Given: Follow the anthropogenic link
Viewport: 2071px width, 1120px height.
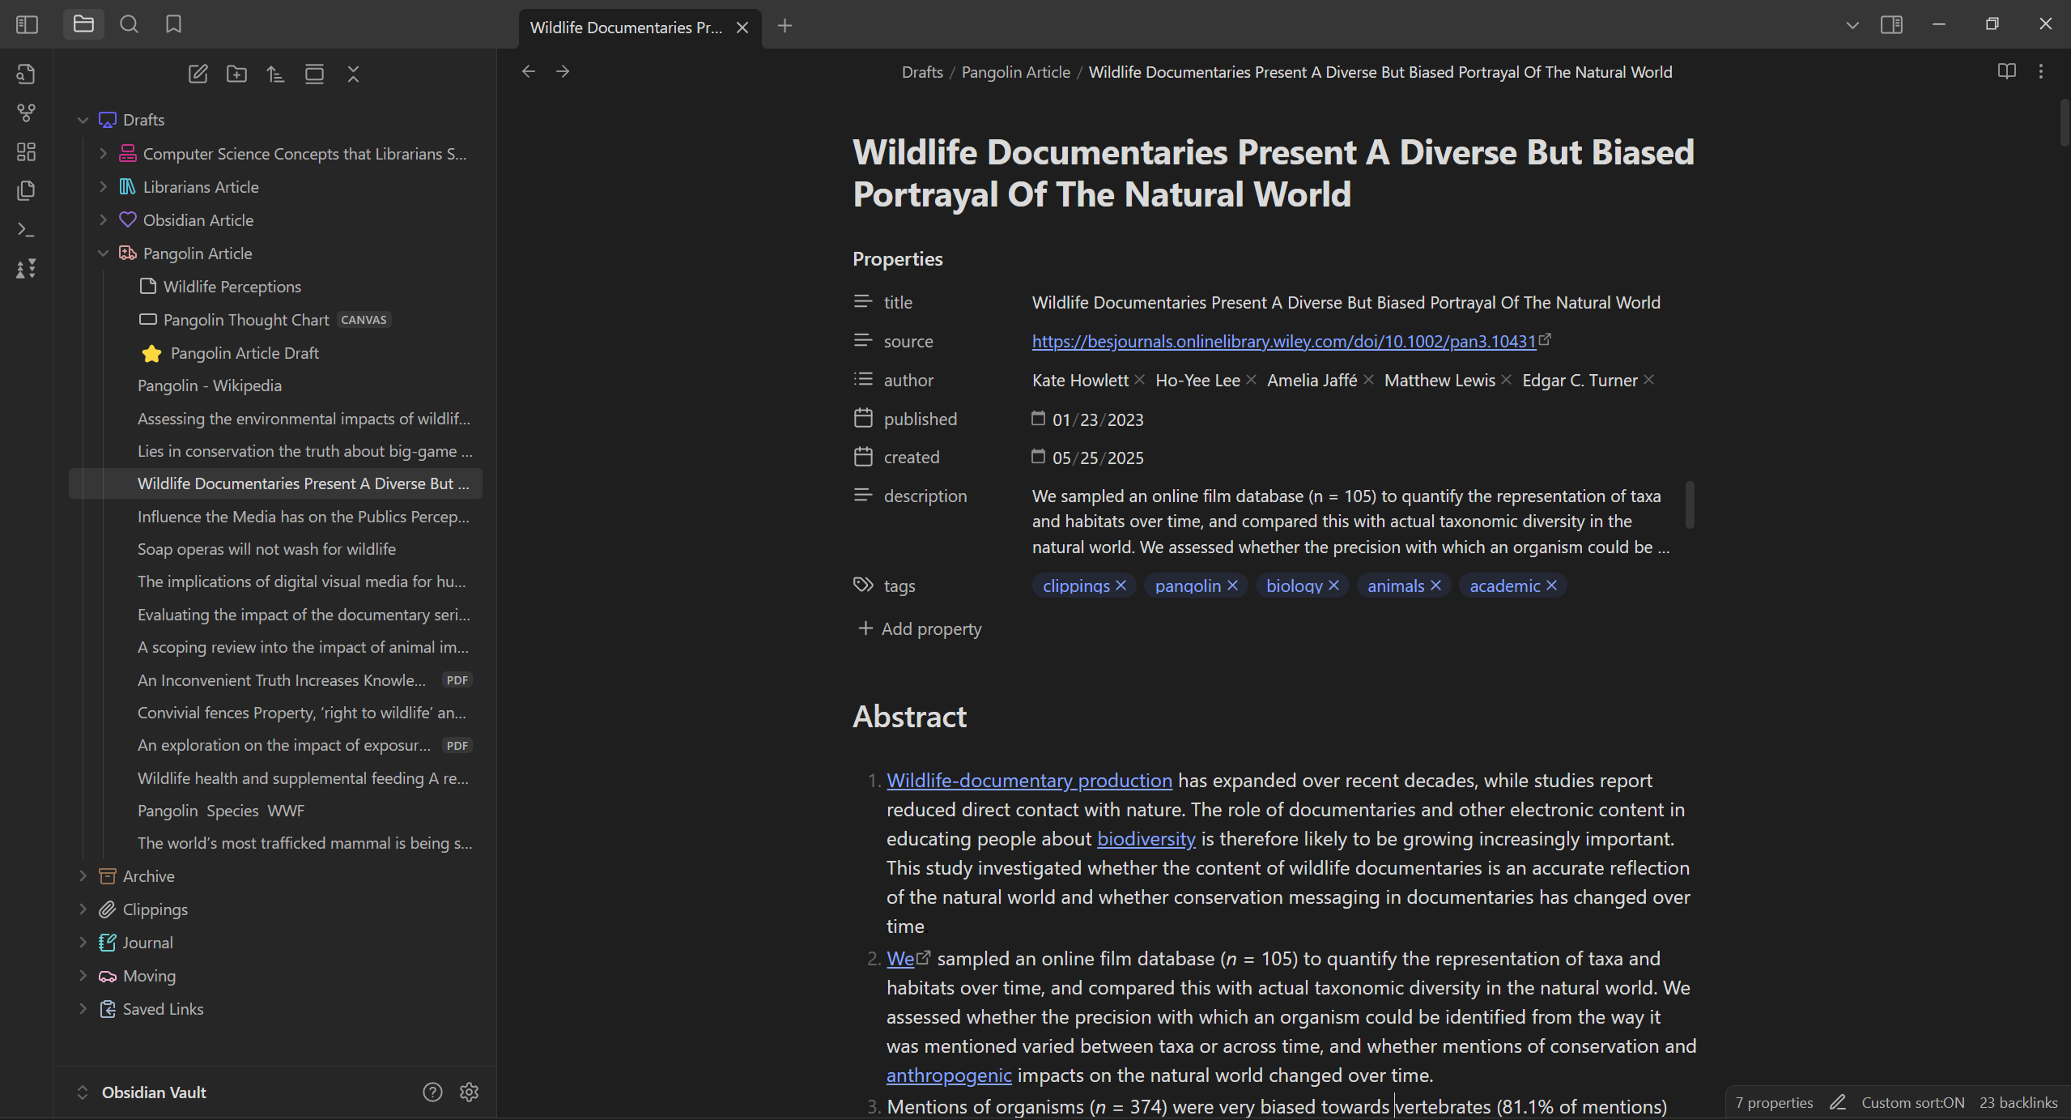Looking at the screenshot, I should click(x=949, y=1075).
